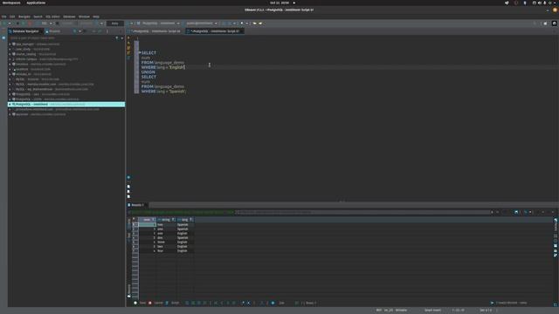The height and width of the screenshot is (314, 559).
Task: Switch results view to Grid mode
Action: pyautogui.click(x=129, y=222)
